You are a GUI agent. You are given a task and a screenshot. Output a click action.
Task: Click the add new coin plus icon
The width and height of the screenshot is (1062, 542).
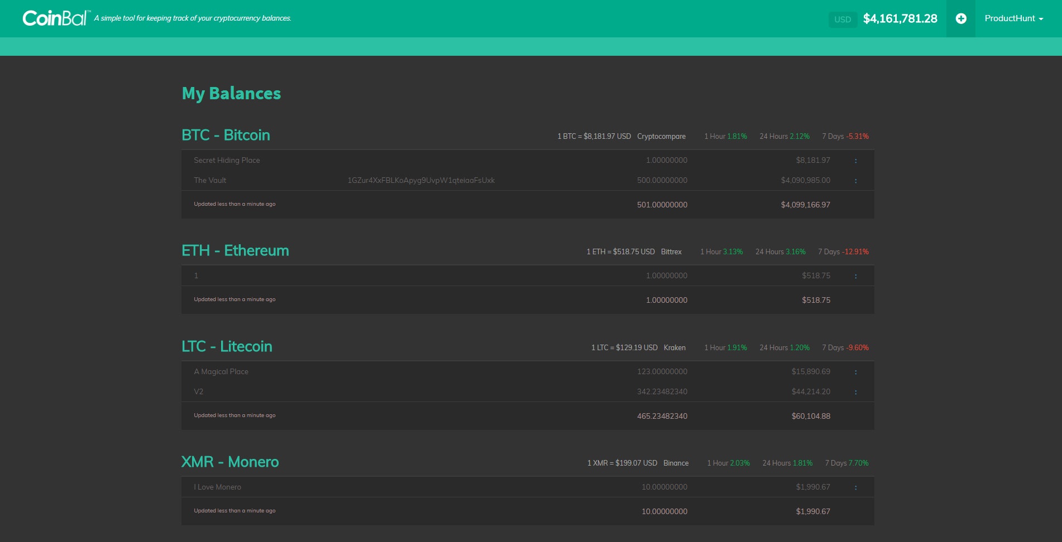click(x=961, y=18)
